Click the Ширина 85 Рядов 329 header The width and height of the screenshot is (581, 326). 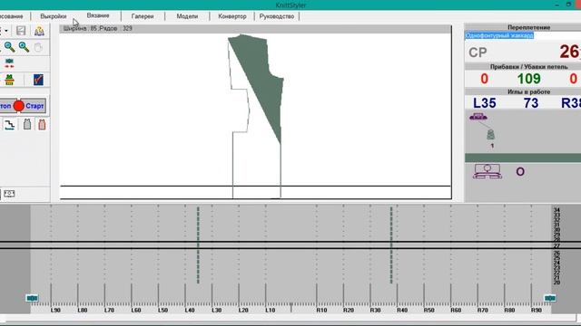click(x=98, y=28)
